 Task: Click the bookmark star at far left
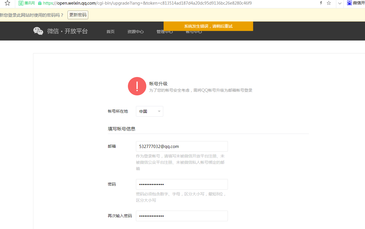(x=7, y=3)
